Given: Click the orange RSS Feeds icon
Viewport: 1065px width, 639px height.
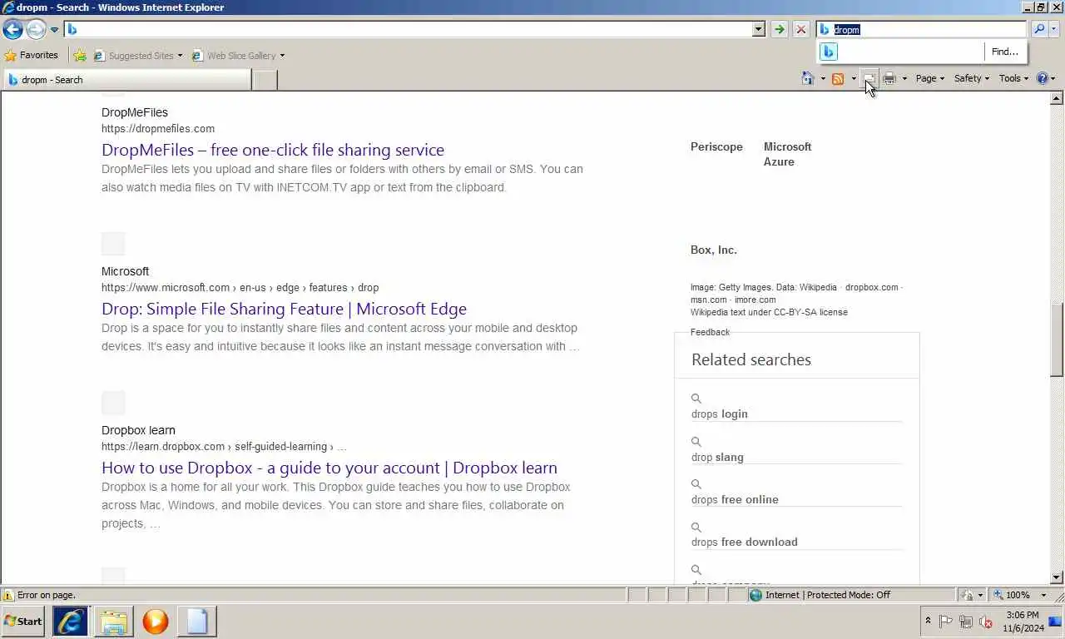Looking at the screenshot, I should pyautogui.click(x=838, y=78).
